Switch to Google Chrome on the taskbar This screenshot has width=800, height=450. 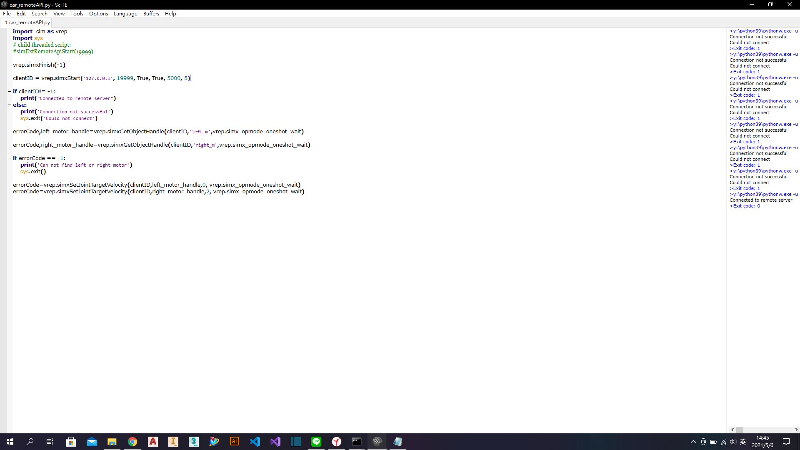[x=132, y=442]
